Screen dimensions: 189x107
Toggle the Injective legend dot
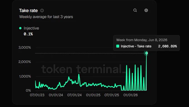point(20,28)
